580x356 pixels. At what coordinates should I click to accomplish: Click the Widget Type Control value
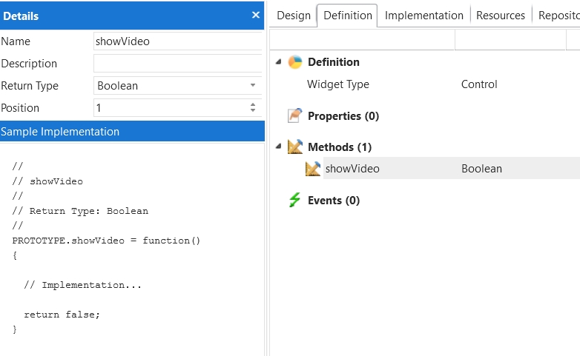pos(479,84)
